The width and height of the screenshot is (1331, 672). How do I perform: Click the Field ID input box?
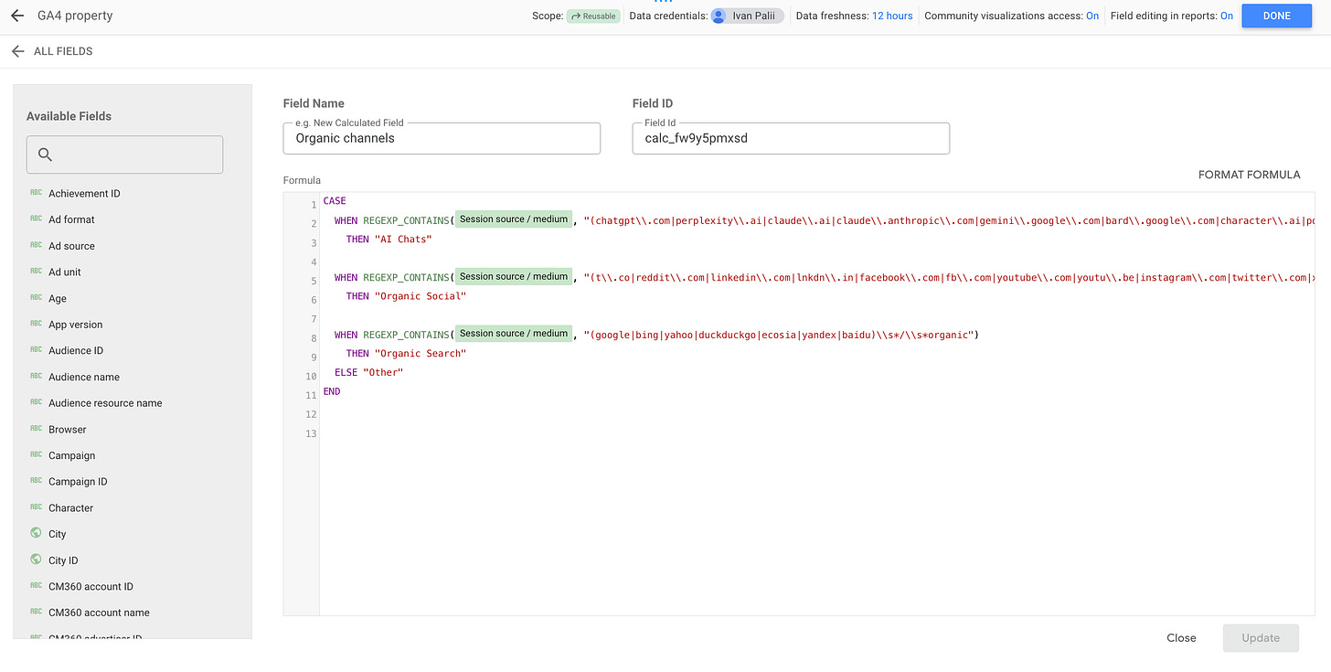point(791,138)
